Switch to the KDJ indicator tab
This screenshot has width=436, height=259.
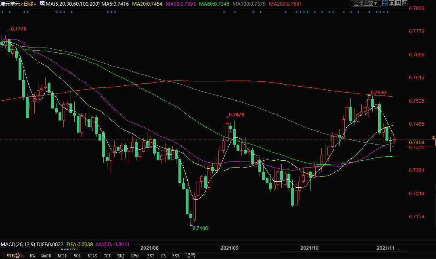(120, 256)
